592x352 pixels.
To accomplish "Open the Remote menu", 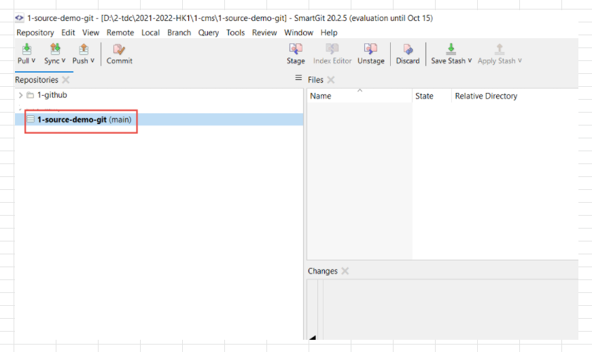I will (120, 33).
